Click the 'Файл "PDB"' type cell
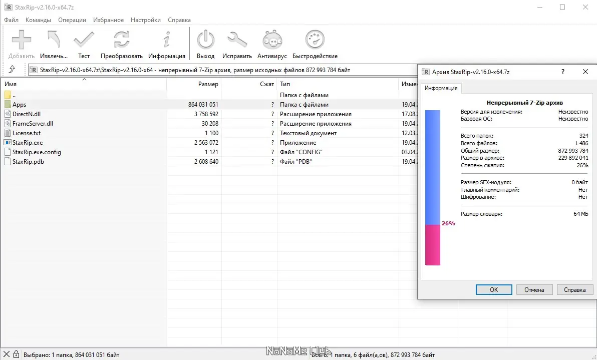597x360 pixels. click(x=295, y=161)
